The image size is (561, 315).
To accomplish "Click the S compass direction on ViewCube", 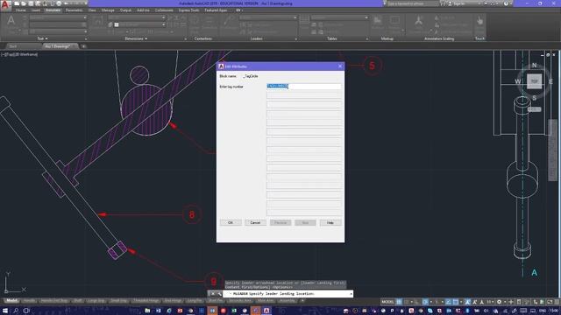I will (534, 97).
